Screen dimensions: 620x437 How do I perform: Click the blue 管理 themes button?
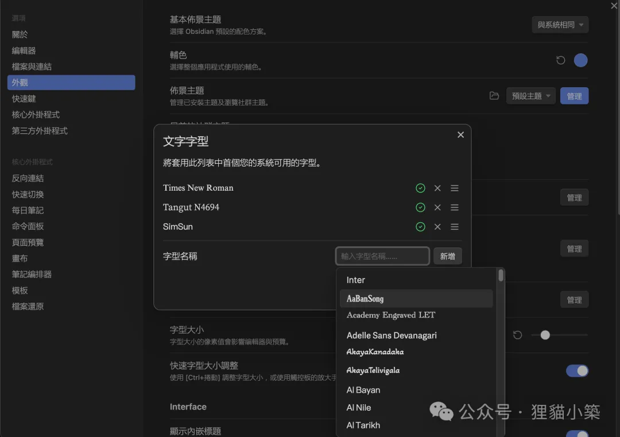point(574,96)
